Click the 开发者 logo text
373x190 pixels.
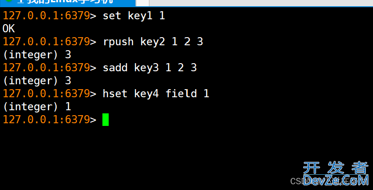335,168
